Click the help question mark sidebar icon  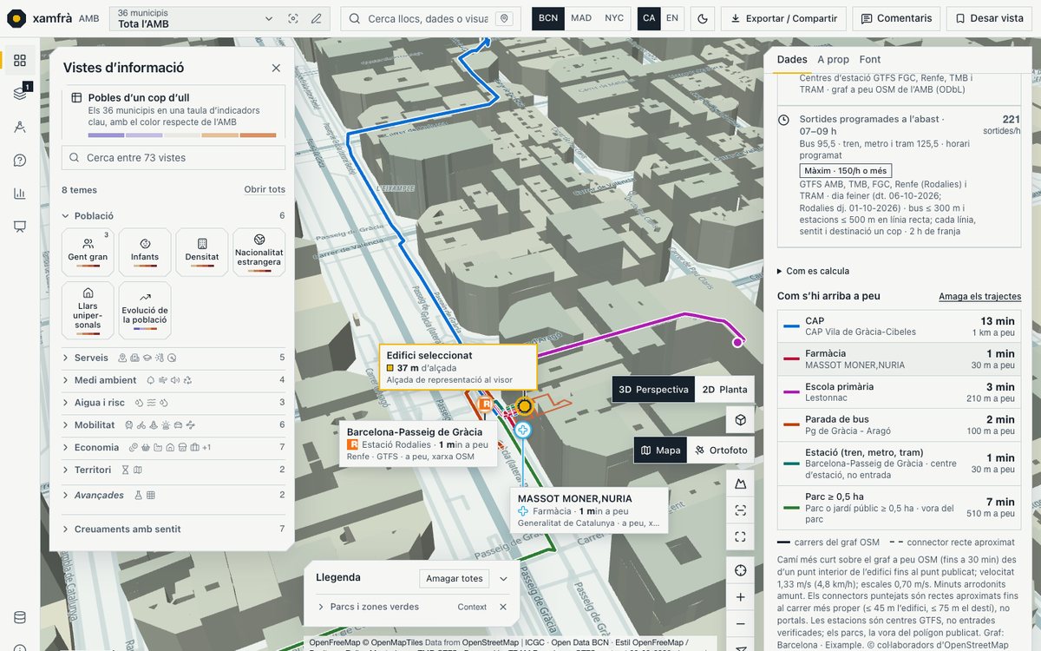tap(19, 161)
